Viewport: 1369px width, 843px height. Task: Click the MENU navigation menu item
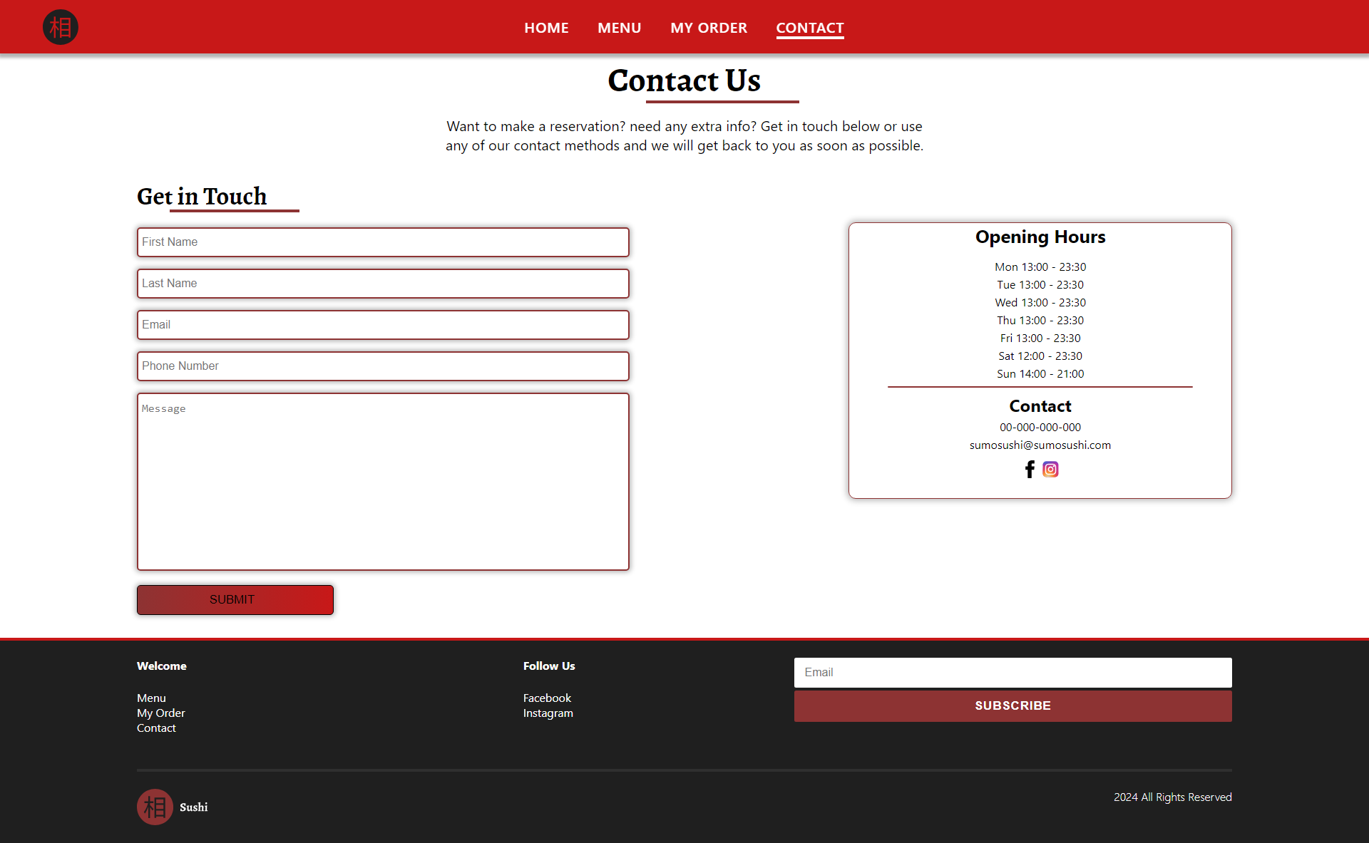tap(619, 27)
